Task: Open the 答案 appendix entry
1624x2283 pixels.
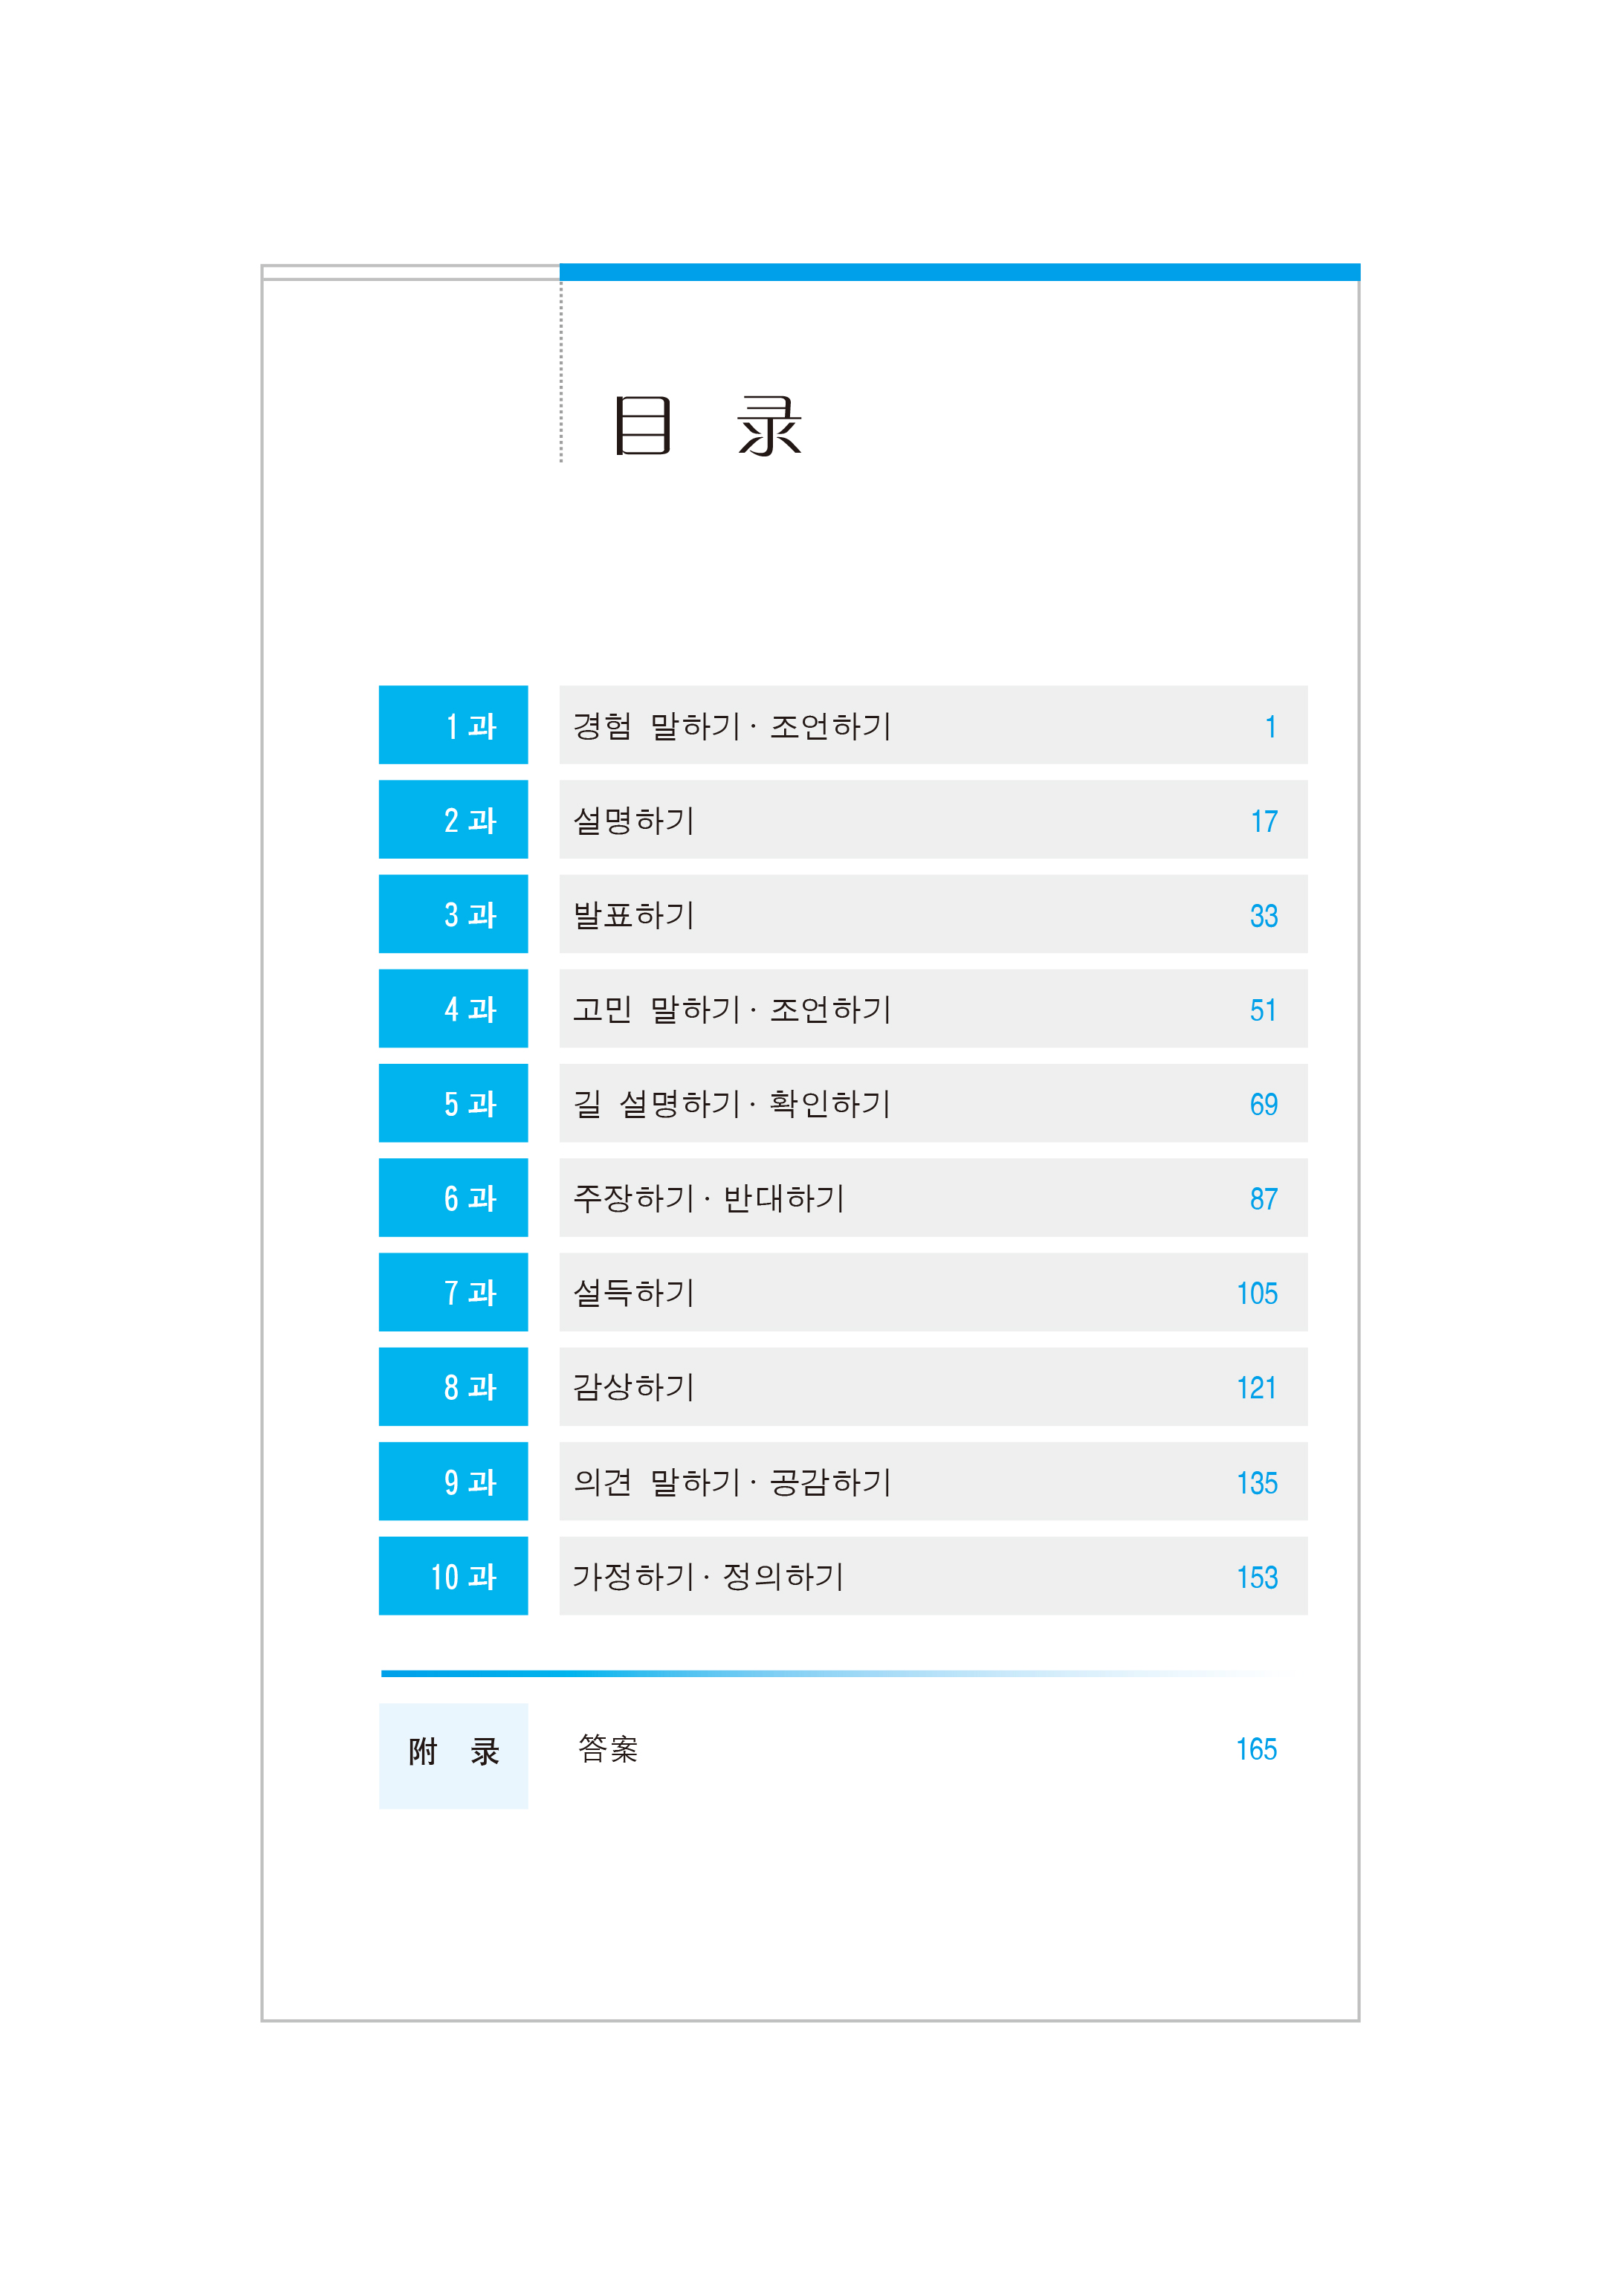Action: pyautogui.click(x=608, y=1749)
